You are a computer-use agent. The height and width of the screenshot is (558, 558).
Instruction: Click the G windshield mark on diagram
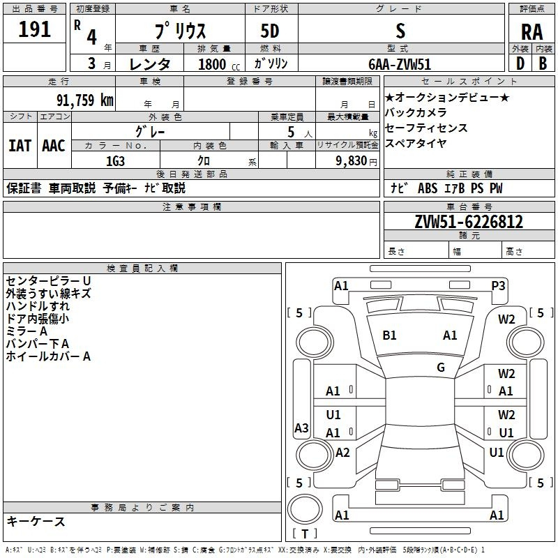point(441,368)
